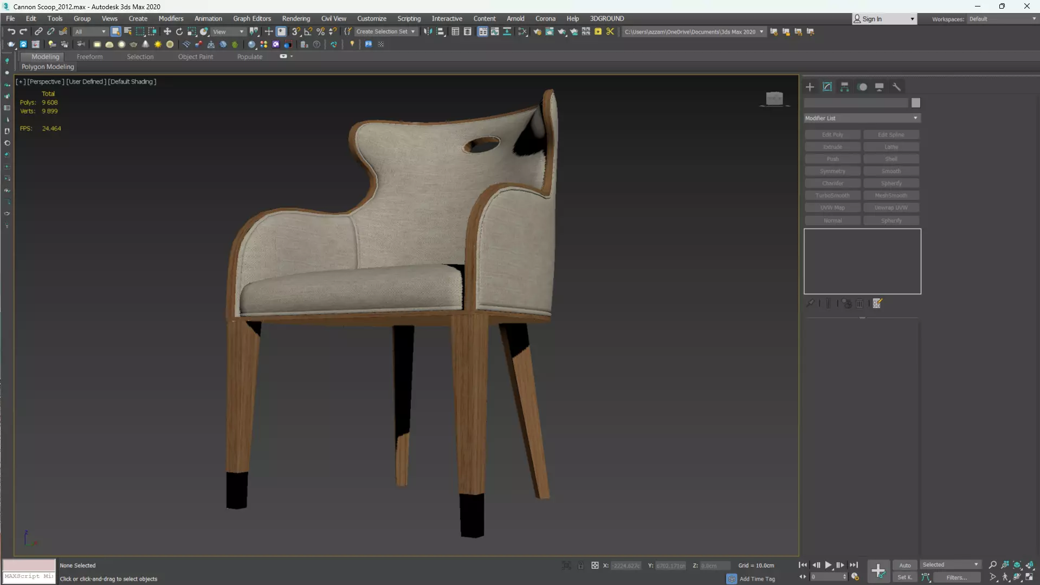1040x585 pixels.
Task: Activate the Select Object tool
Action: [115, 31]
